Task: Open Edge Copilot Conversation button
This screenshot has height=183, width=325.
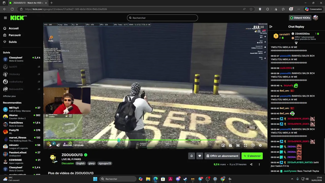Action: (x=313, y=9)
